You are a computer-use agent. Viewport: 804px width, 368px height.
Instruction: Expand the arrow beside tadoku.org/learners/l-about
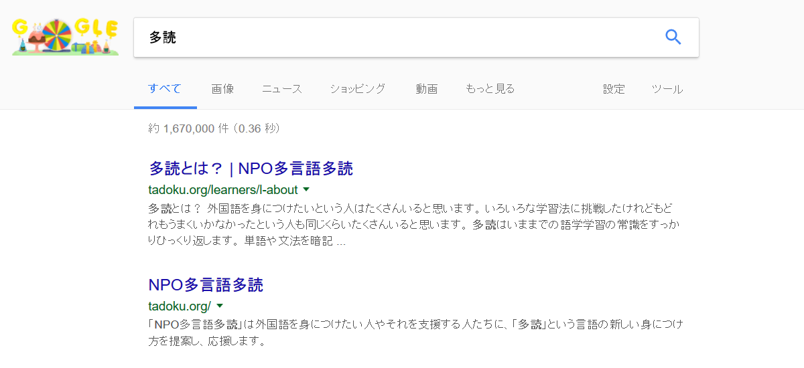[306, 189]
